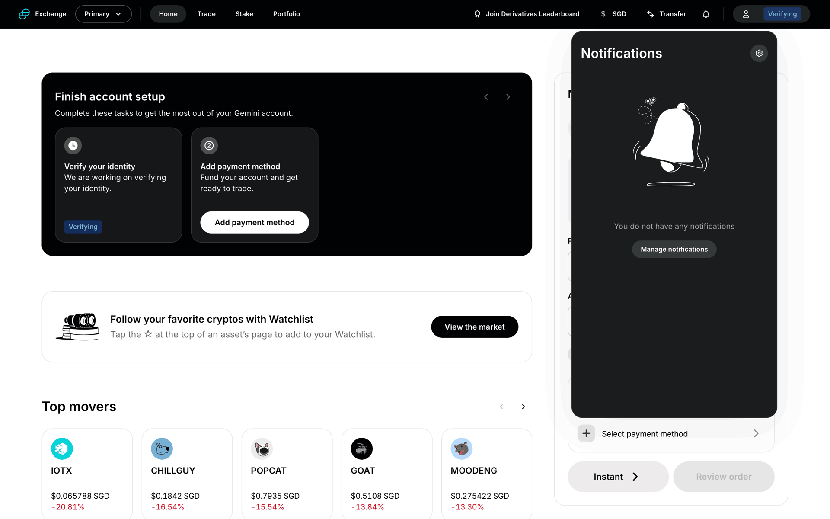Open the CHILLGUY top mover card
This screenshot has height=519, width=830.
pos(187,474)
